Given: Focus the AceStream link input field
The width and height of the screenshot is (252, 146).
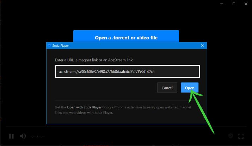Looking at the screenshot, I should 128,71.
